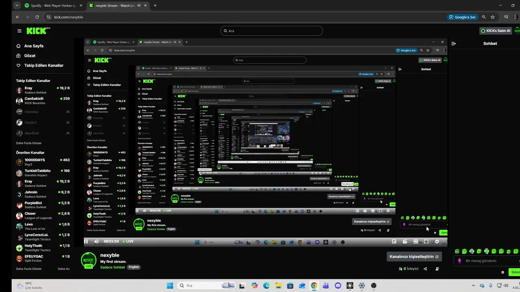Bookmark this page with the star
This screenshot has height=292, width=520.
click(x=492, y=17)
